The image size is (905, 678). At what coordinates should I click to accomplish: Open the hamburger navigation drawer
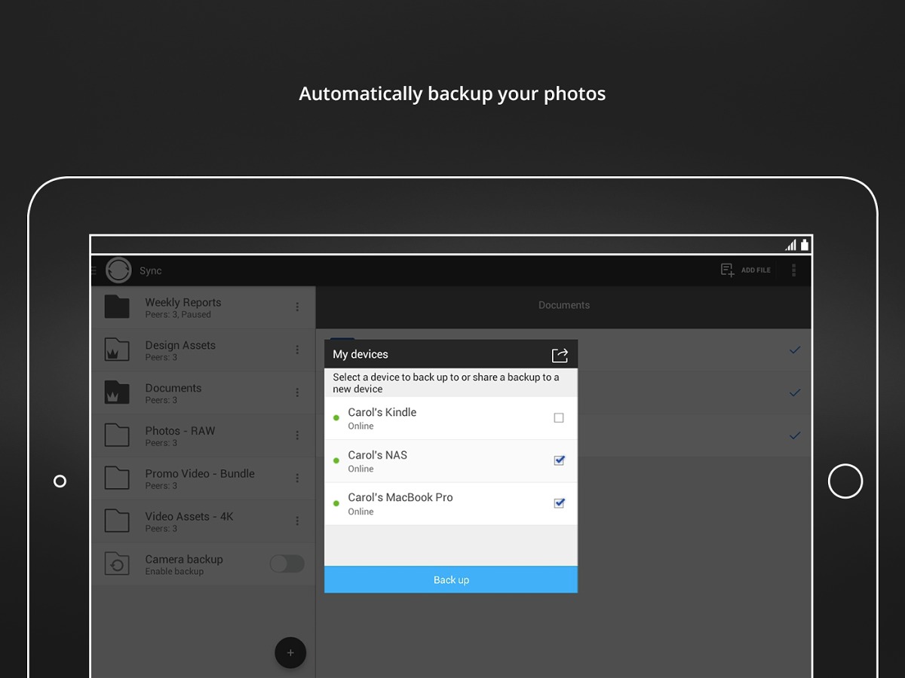coord(94,270)
